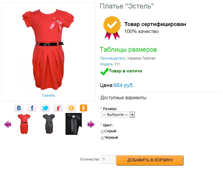Share via Ya.ru red icon
This screenshot has width=223, height=169.
coord(58,108)
